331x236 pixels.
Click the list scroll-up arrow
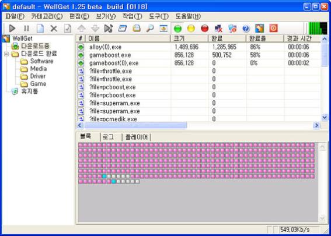tap(325, 39)
